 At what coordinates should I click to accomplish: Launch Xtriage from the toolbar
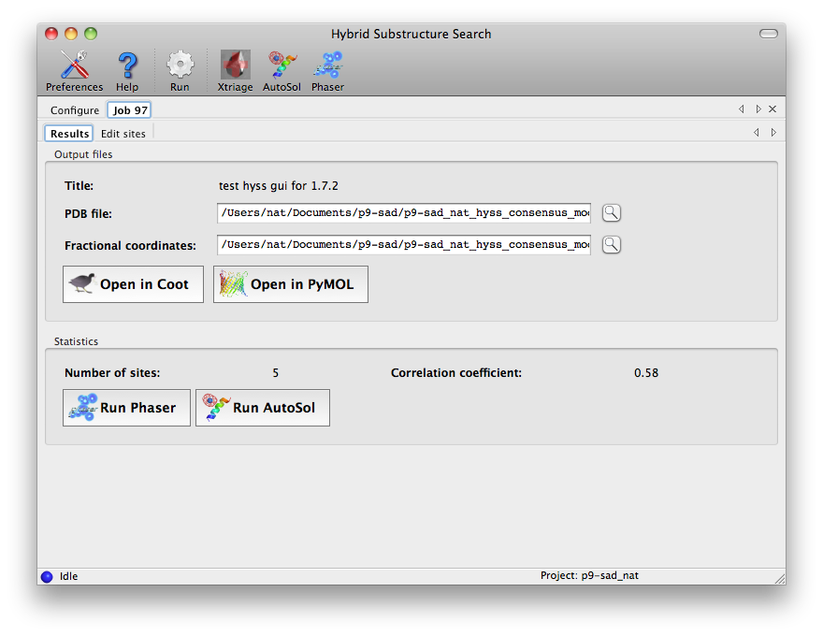pyautogui.click(x=235, y=70)
